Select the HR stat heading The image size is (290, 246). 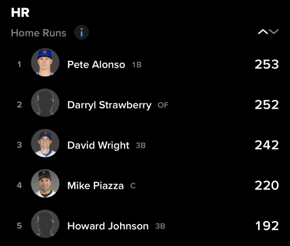[x=20, y=13]
